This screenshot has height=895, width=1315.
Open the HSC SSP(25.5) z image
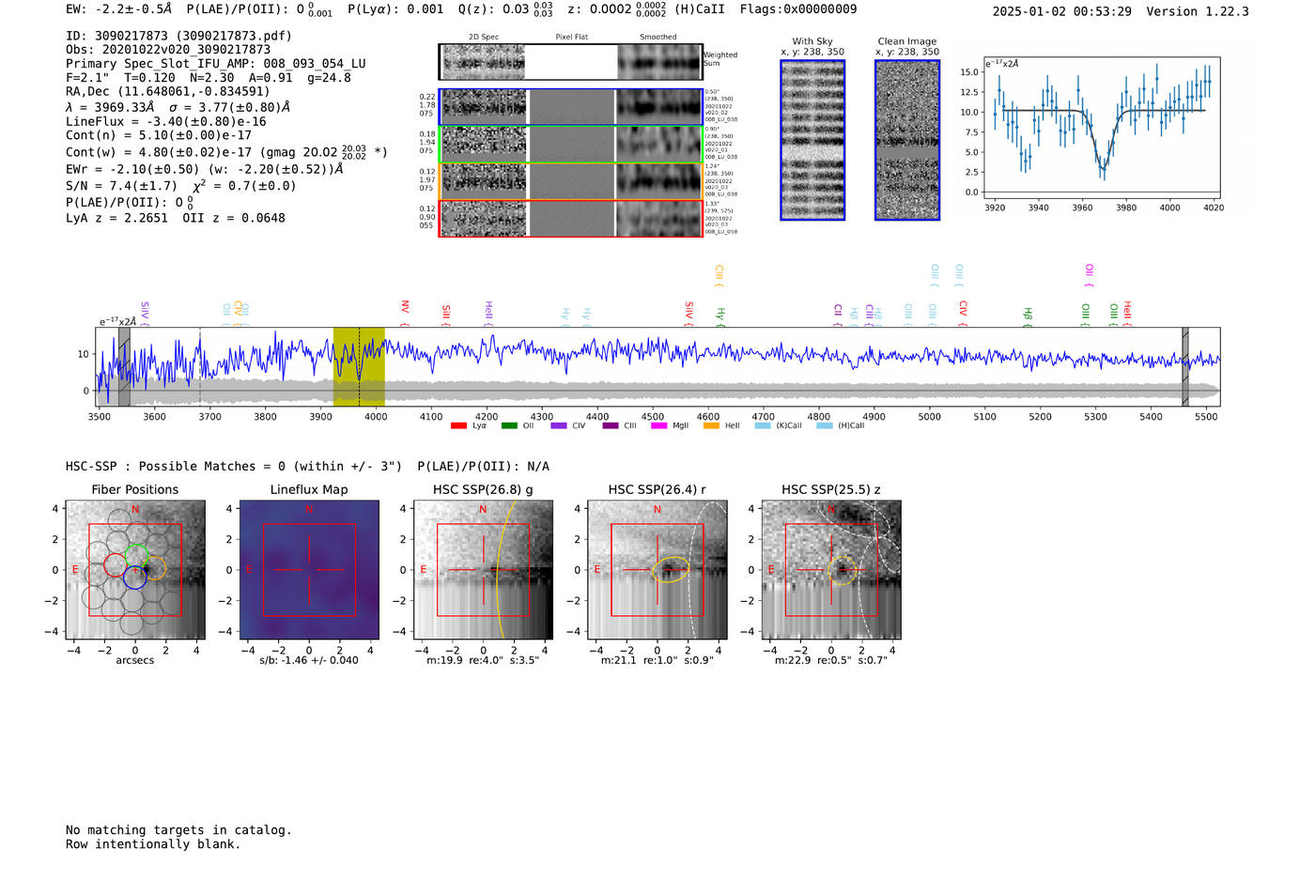tap(831, 570)
